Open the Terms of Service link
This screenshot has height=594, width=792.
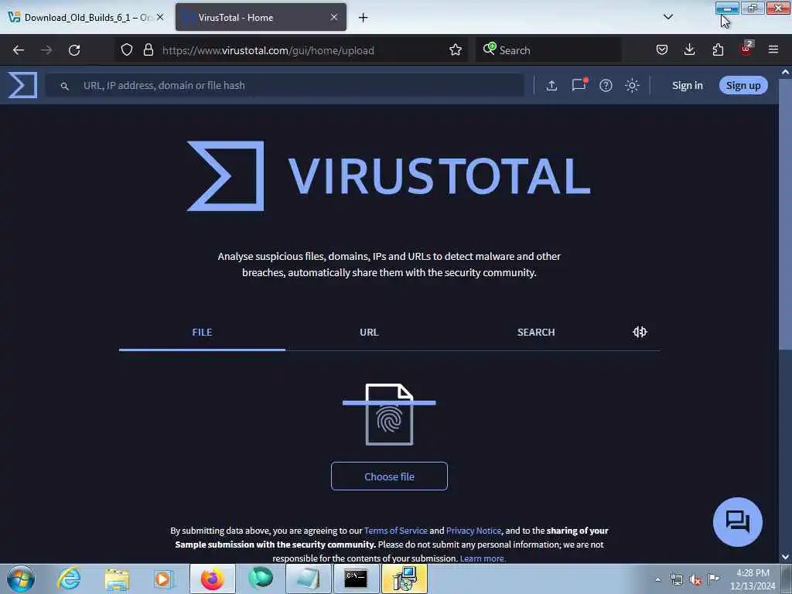click(395, 531)
